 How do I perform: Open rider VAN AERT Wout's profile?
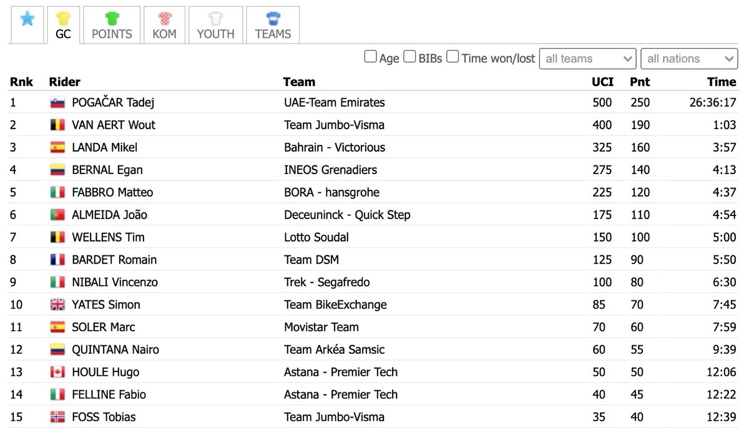click(x=114, y=125)
